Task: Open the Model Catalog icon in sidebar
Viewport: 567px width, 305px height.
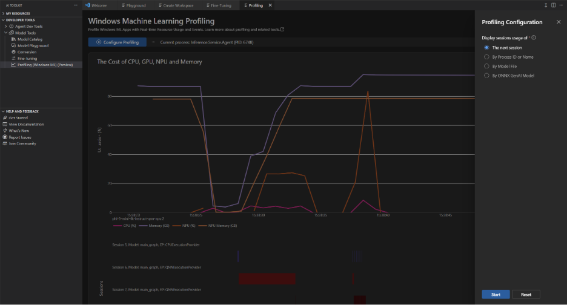Action: click(13, 39)
